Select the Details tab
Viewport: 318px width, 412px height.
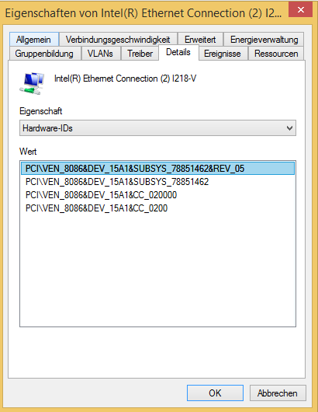point(178,52)
